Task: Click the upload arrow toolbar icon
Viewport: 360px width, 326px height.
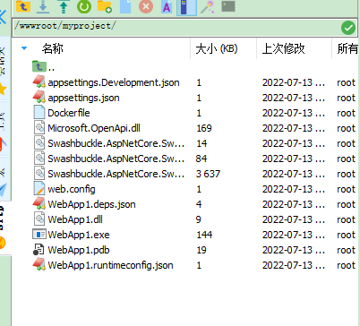Action: 64,6
